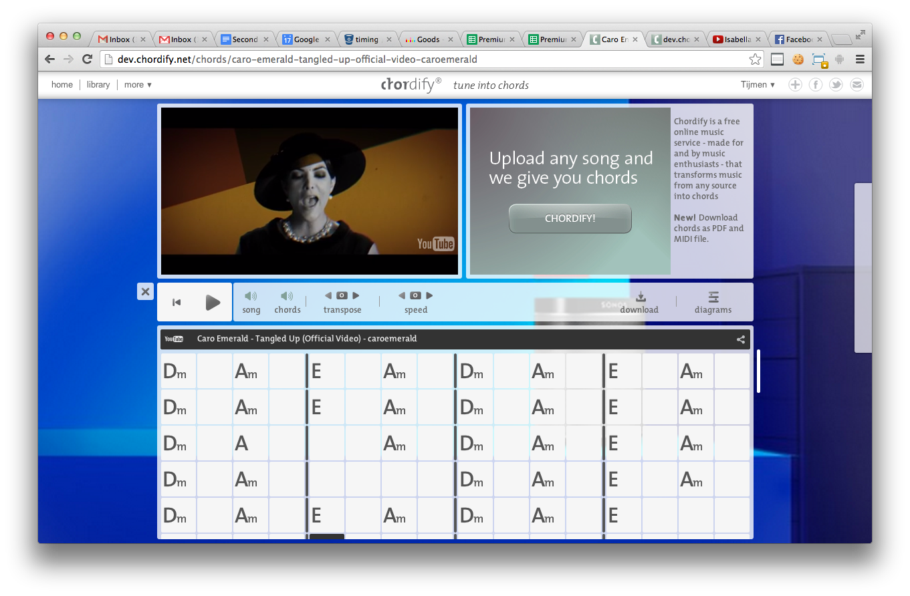Viewport: 910px width, 596px height.
Task: Click the YouTube logo in song title bar
Action: (174, 339)
